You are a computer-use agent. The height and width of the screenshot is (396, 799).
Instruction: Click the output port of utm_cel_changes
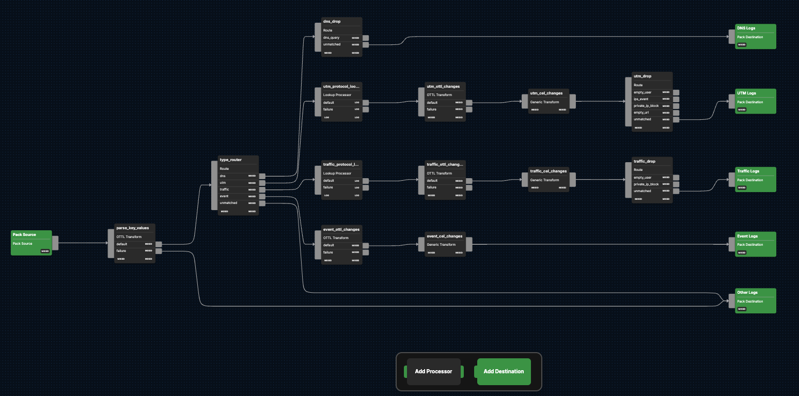click(572, 102)
